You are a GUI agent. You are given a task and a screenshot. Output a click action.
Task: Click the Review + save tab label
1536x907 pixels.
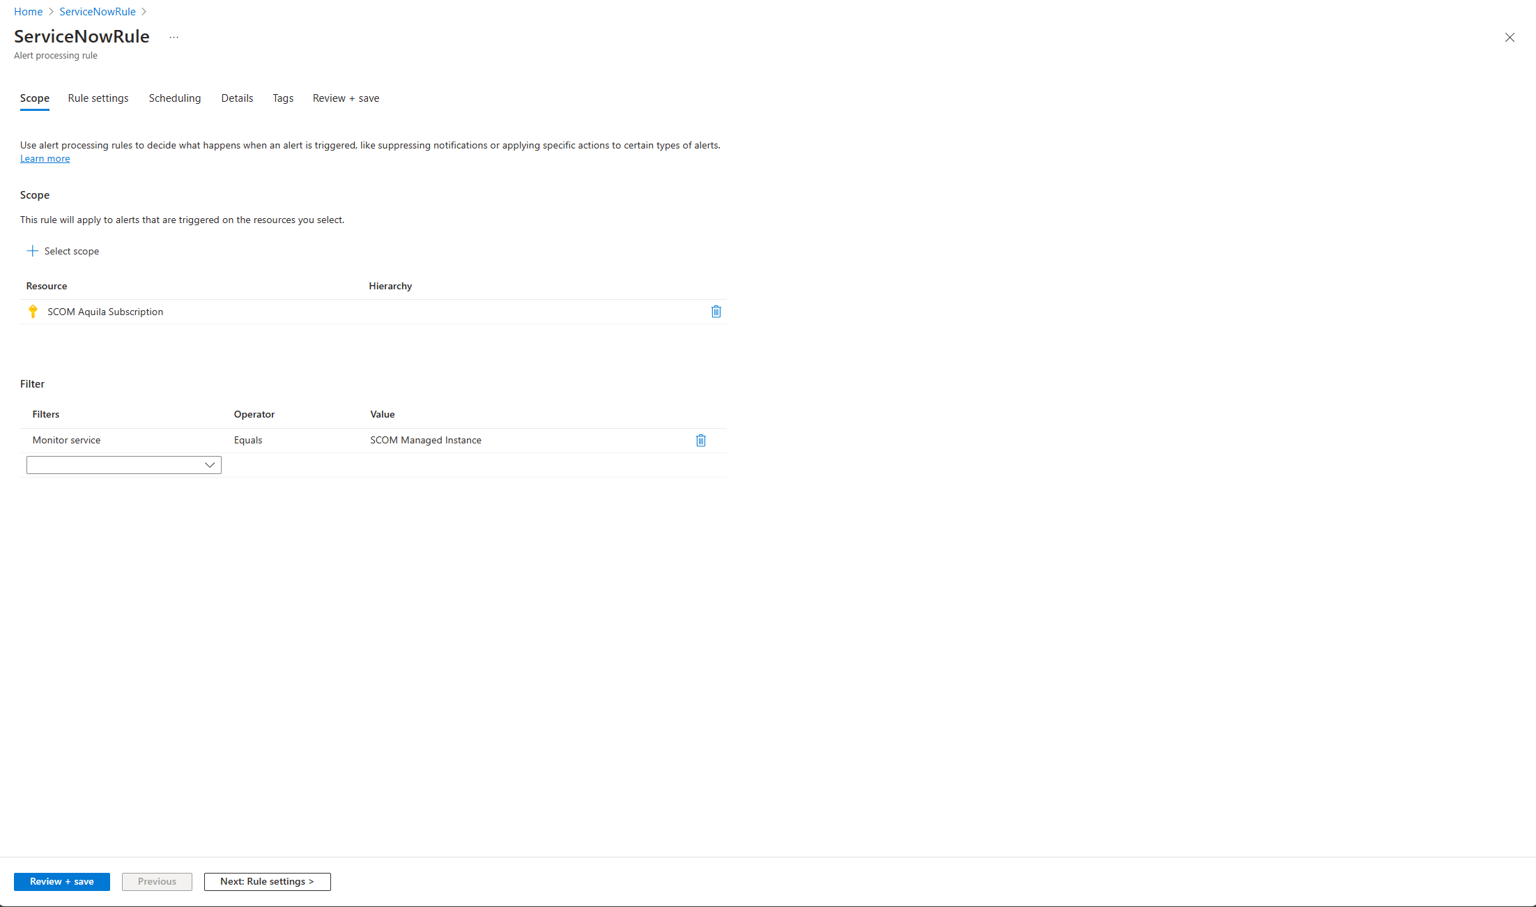pyautogui.click(x=346, y=97)
